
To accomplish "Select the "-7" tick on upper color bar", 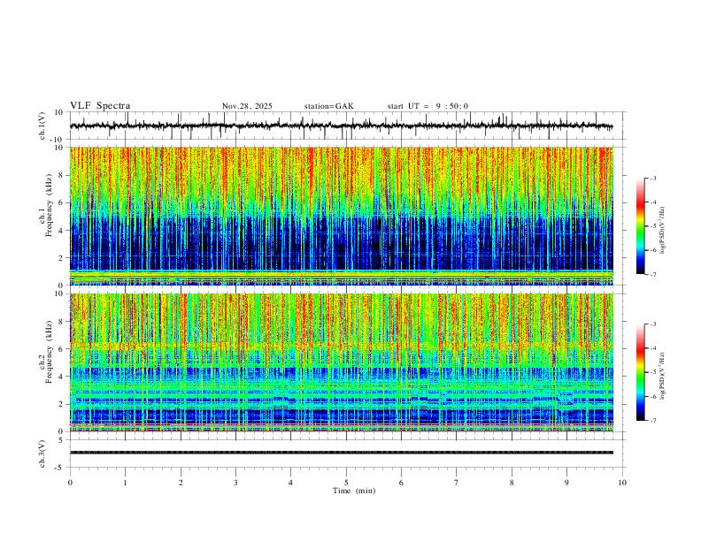I will (x=653, y=274).
